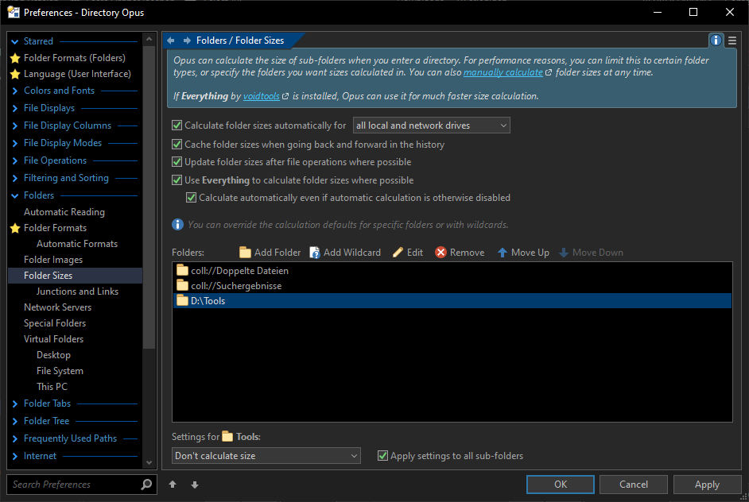749x502 pixels.
Task: Open the hamburger menu icon at top right
Action: tap(732, 41)
